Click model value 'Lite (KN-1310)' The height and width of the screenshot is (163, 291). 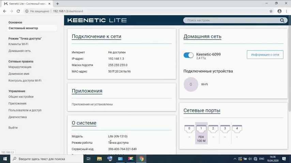[118, 137]
